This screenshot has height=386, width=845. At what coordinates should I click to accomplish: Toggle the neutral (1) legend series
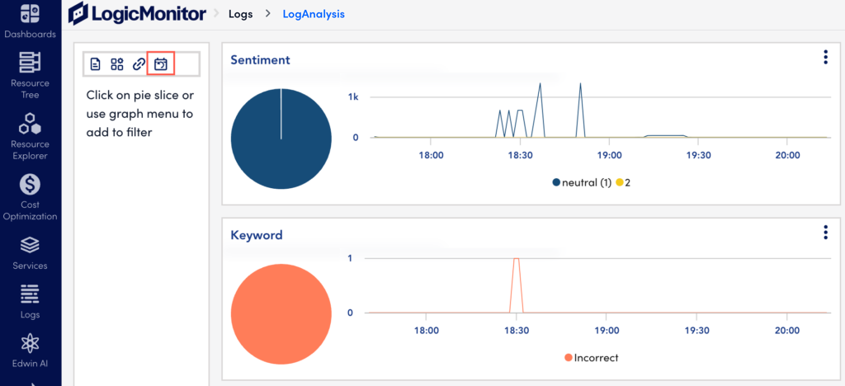(582, 182)
